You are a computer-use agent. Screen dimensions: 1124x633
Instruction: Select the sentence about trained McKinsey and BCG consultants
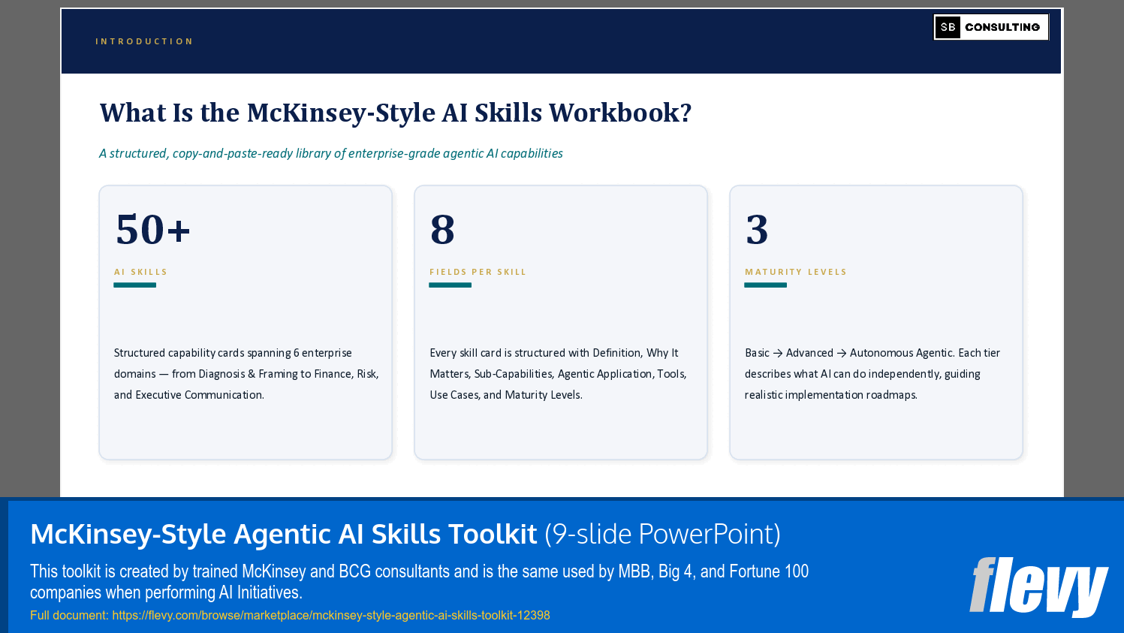coord(419,582)
